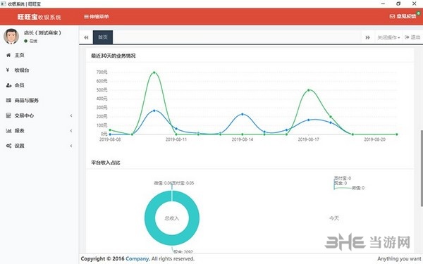The image size is (423, 264).
Task: Click the 会员 member icon
Action: 8,85
